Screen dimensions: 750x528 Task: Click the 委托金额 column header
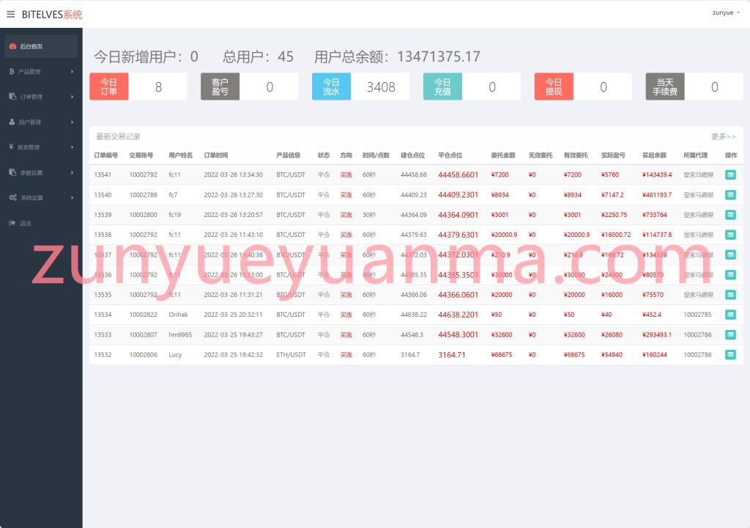click(503, 155)
